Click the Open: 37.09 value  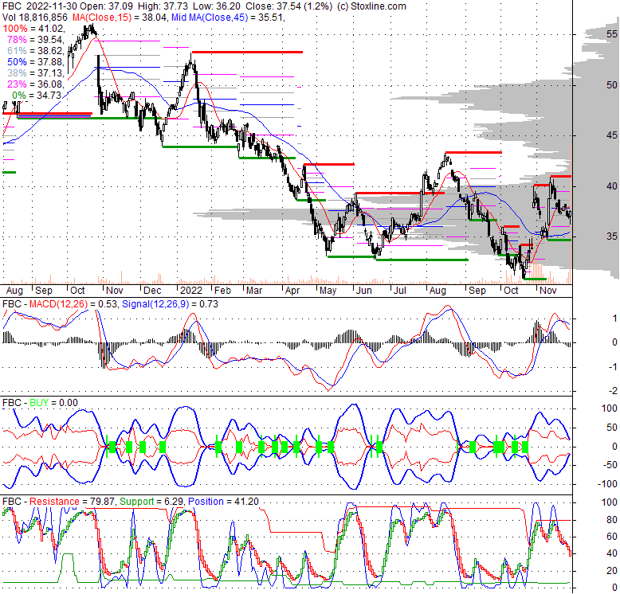[107, 6]
